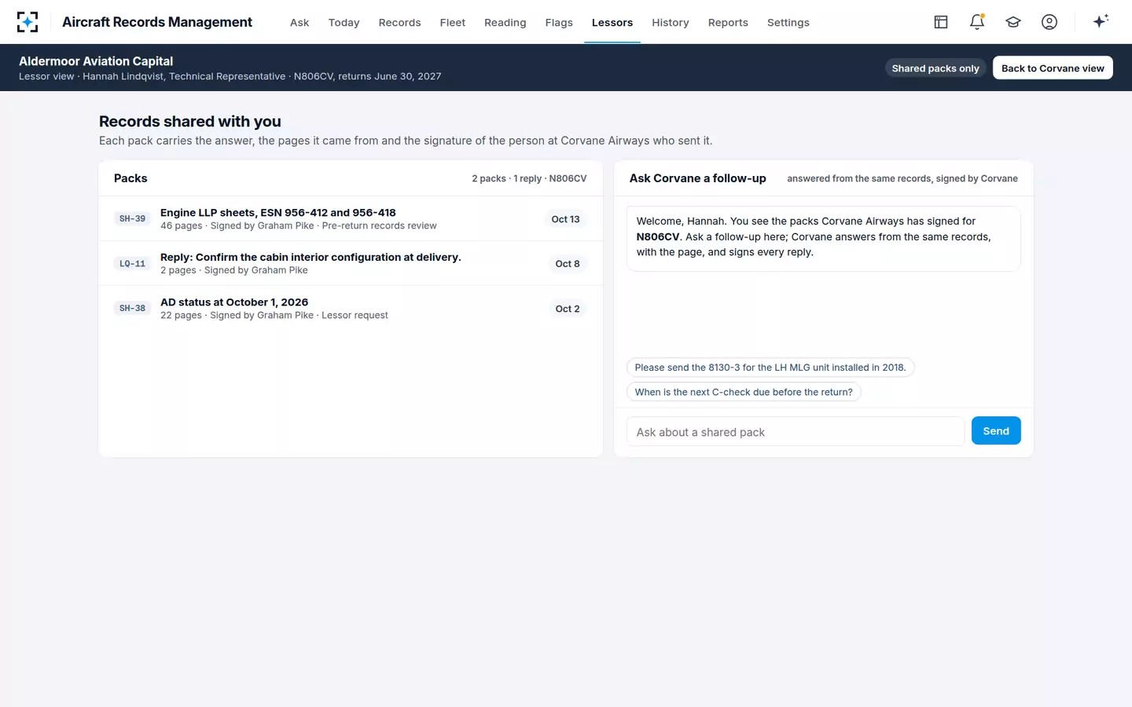Choose the 8130-3 LH MLG suggestion
The width and height of the screenshot is (1132, 707).
click(770, 367)
